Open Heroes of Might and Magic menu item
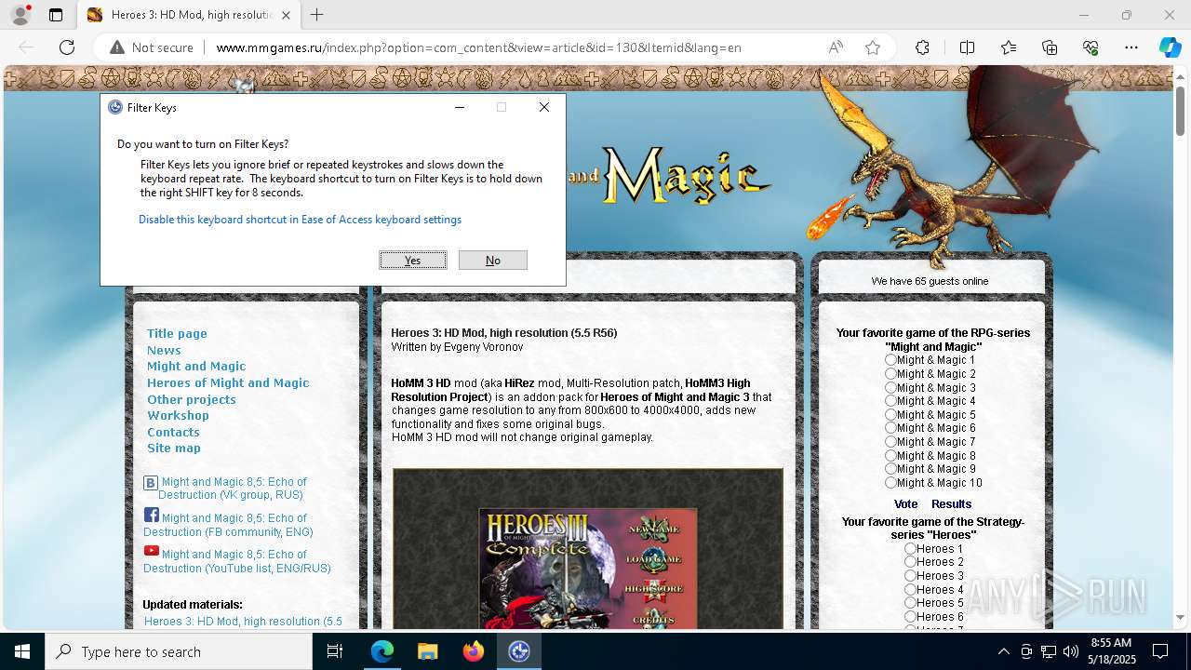The width and height of the screenshot is (1191, 670). tap(228, 382)
